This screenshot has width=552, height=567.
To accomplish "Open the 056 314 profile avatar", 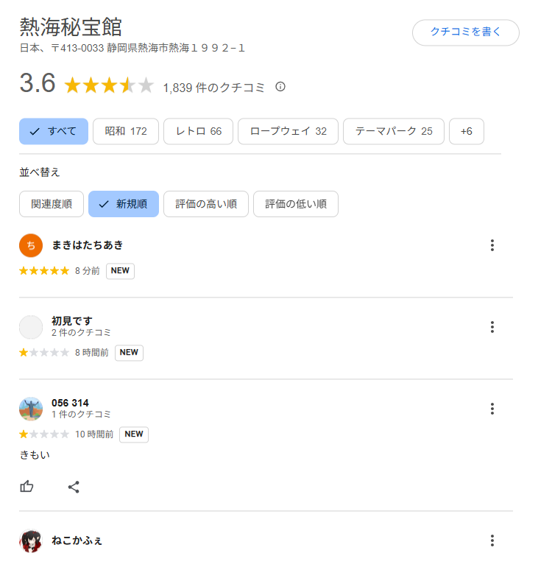I will 31,409.
